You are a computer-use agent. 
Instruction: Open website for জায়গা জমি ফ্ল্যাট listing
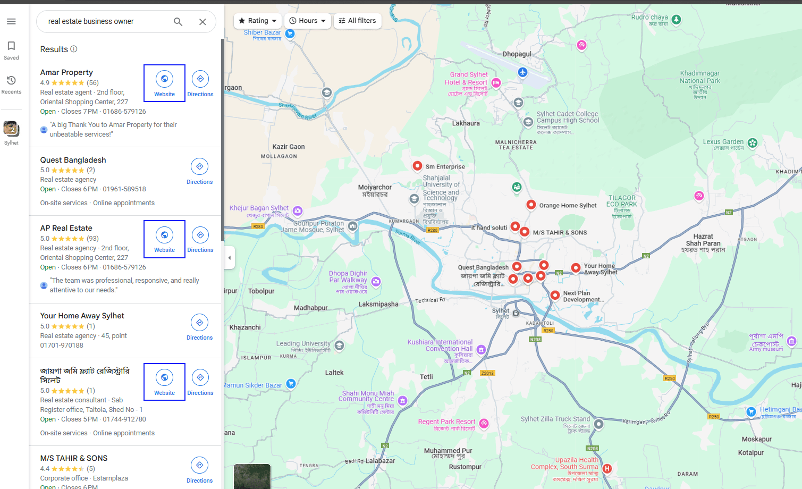click(165, 382)
